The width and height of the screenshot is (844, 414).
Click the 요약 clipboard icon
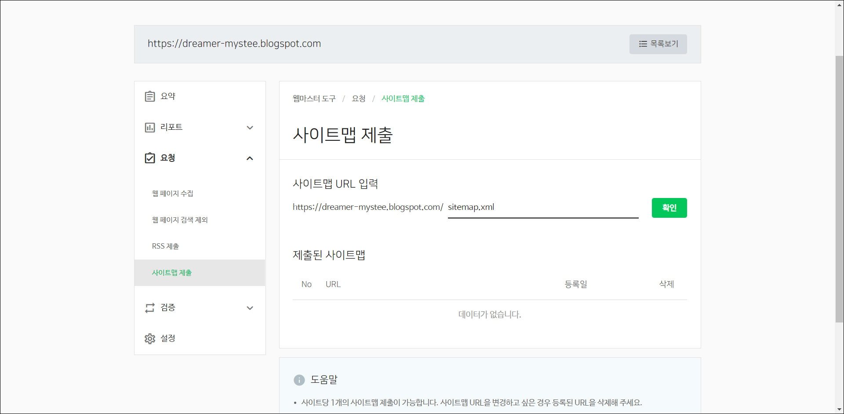click(x=150, y=96)
